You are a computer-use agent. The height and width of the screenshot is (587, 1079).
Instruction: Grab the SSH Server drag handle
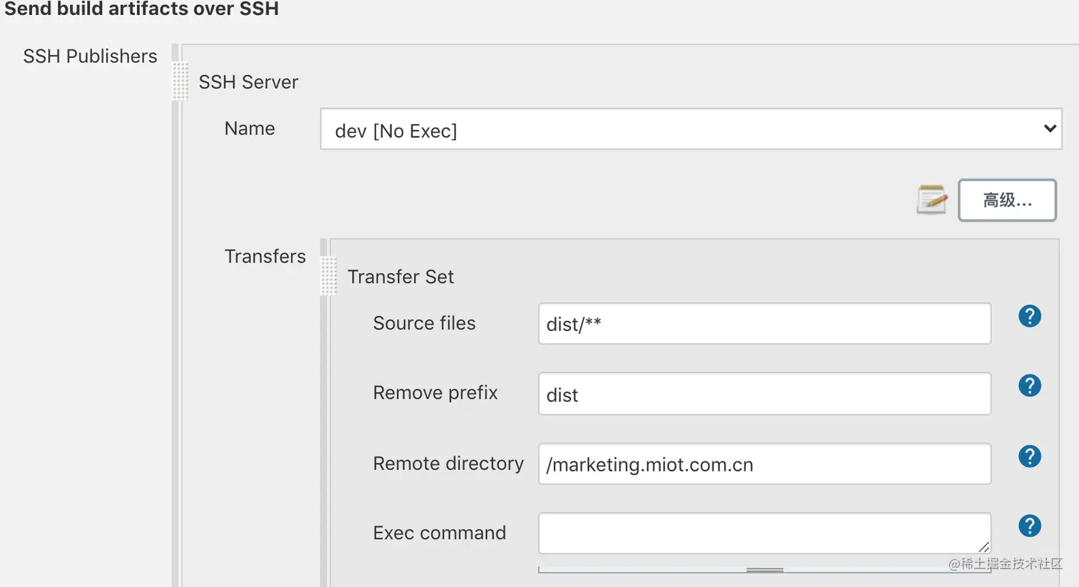(x=181, y=81)
